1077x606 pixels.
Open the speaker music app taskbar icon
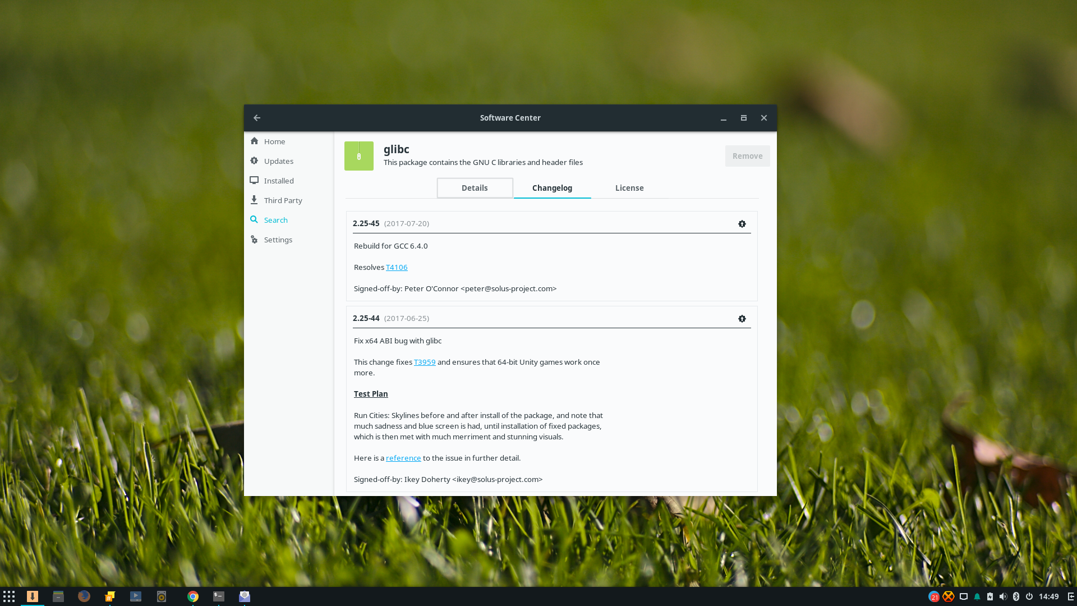click(162, 596)
